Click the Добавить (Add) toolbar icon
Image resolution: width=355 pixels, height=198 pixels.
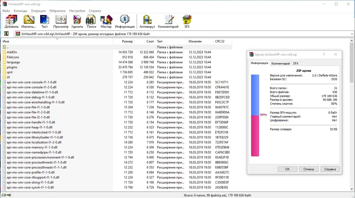[11, 20]
